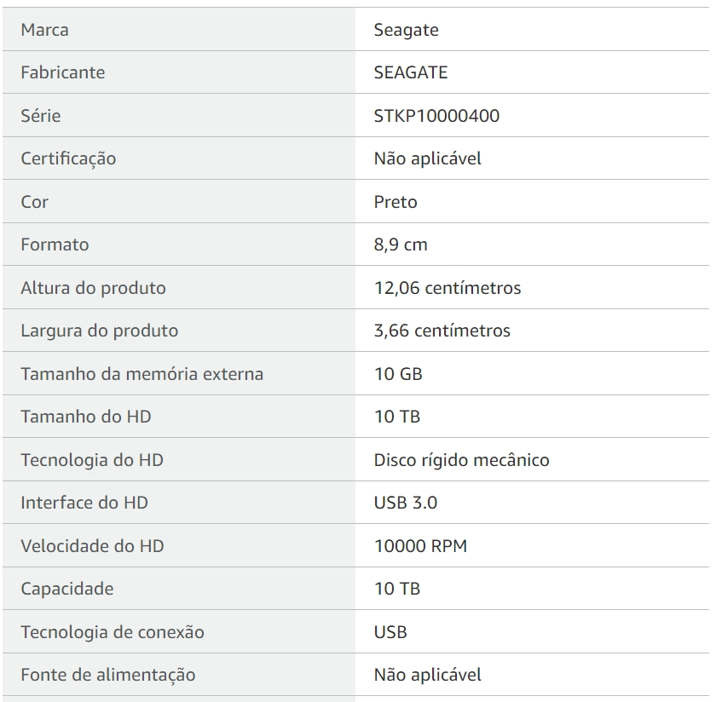Click the Preto color value

(396, 202)
